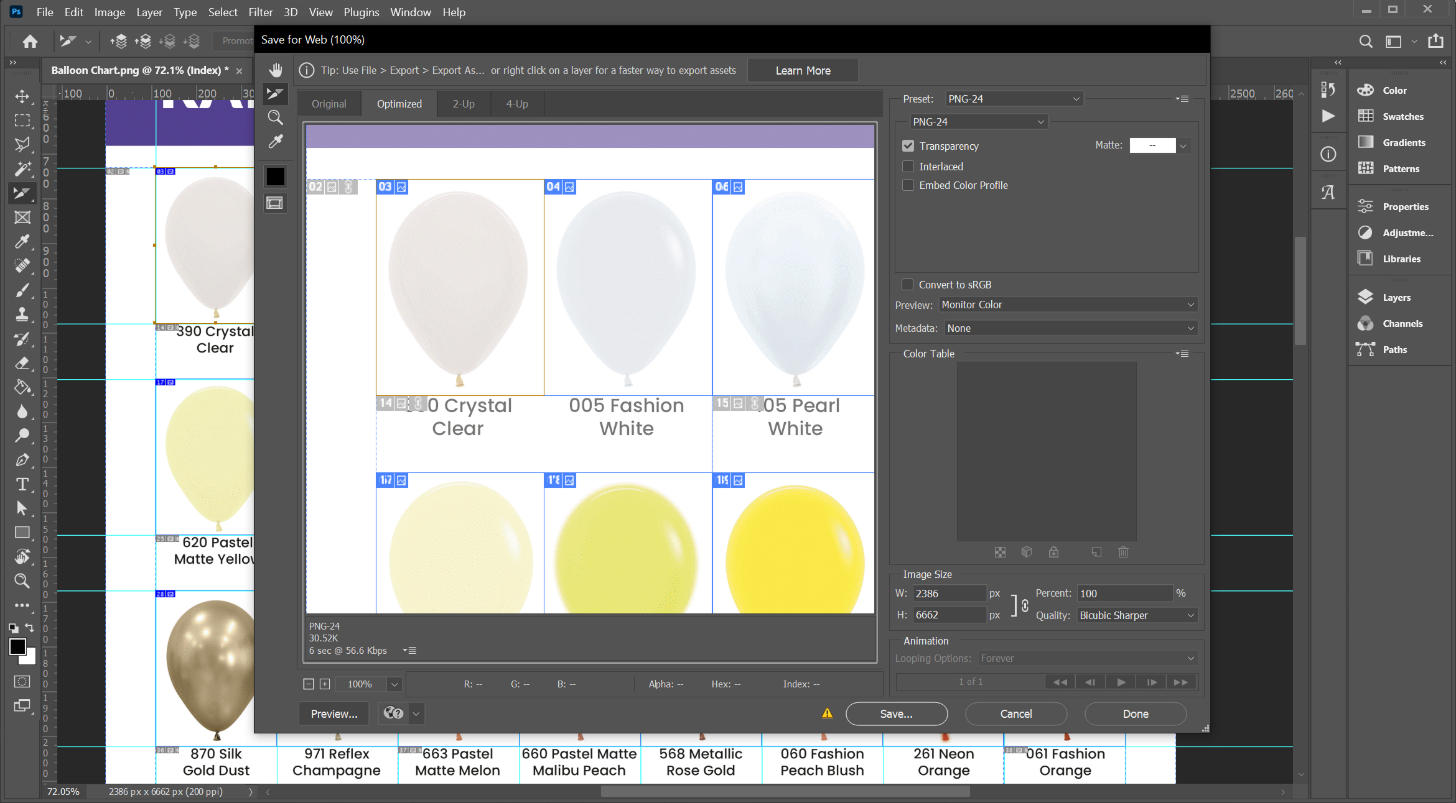
Task: Choose the Eyedropper tool in dialog
Action: click(276, 142)
